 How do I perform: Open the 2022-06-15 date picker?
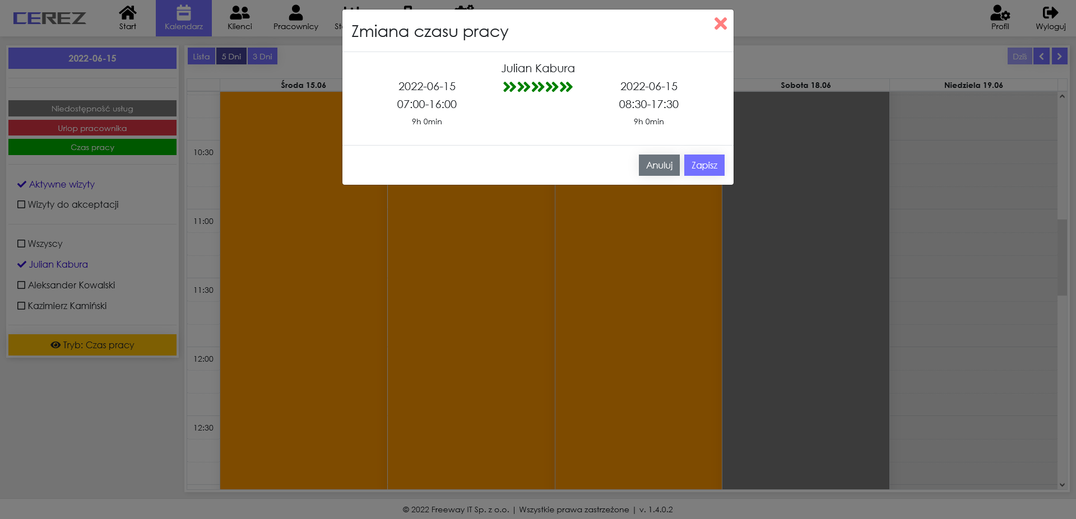(92, 58)
